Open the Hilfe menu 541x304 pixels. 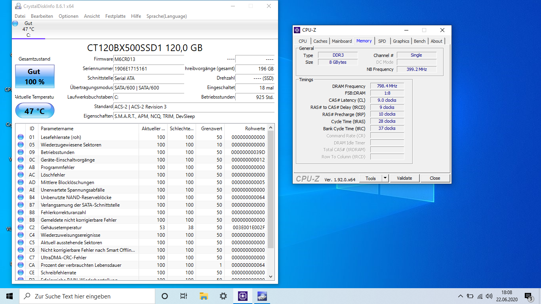[x=136, y=16]
